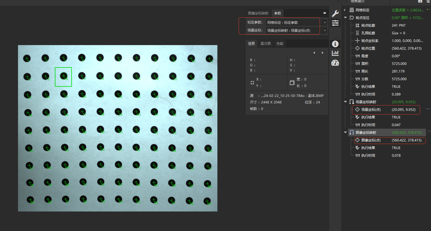
Task: Click the 场景坐标(点) target icon
Action: tap(357, 109)
